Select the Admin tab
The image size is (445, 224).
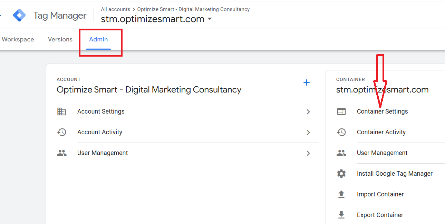(x=98, y=39)
